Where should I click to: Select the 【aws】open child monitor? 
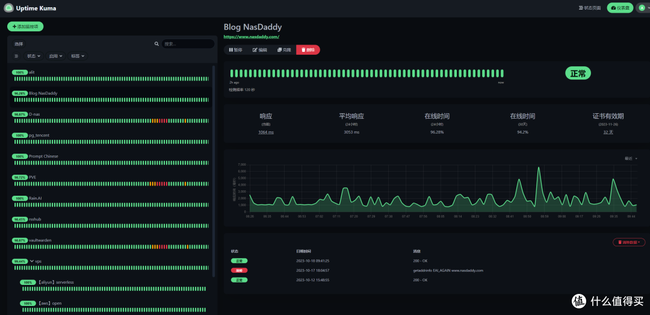[115, 307]
